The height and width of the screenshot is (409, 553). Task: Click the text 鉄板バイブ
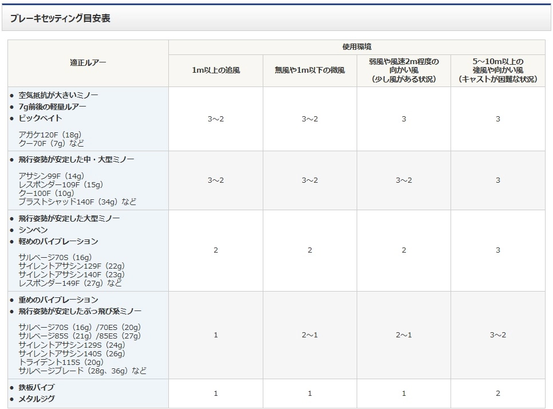pyautogui.click(x=36, y=387)
